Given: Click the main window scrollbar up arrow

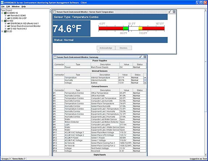Looking at the screenshot, I should coord(205,10).
